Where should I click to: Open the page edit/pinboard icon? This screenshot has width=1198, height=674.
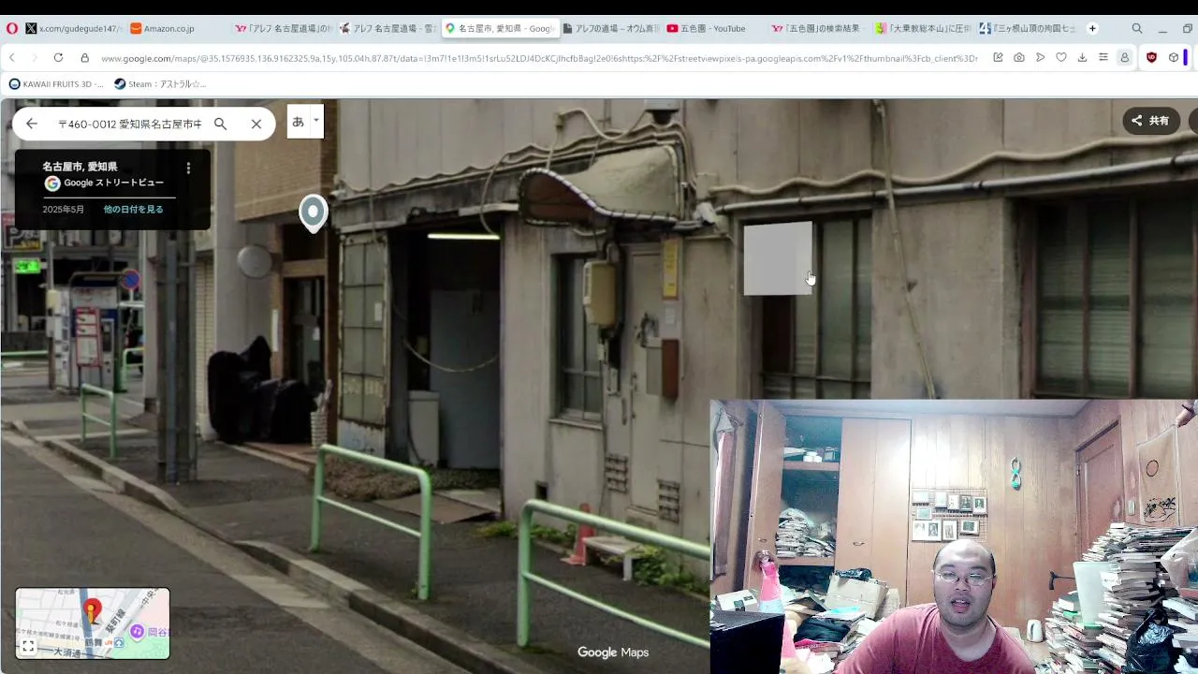998,58
